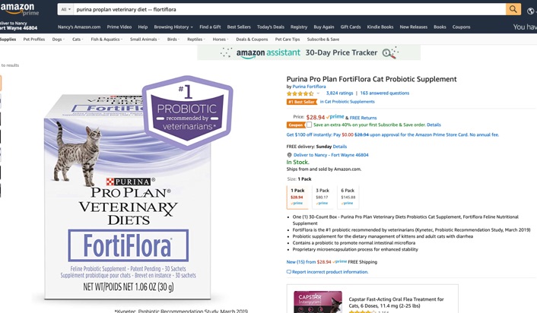Click the star rating icons
This screenshot has width=537, height=313.
point(300,93)
